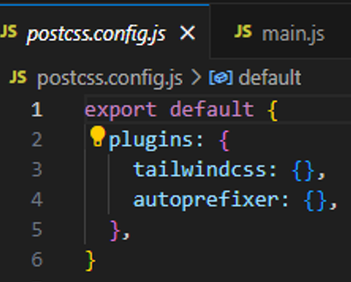
Task: Select the postcss.config.js editor tab
Action: point(104,32)
